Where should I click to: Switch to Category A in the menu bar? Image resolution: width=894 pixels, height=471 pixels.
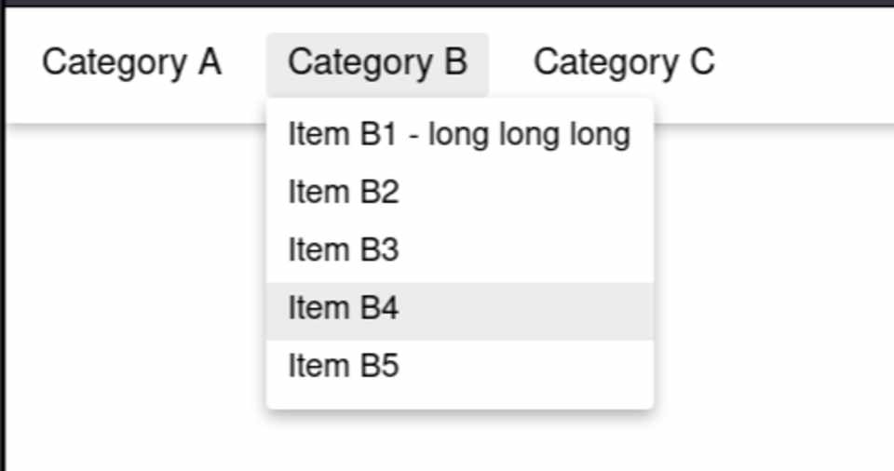(131, 63)
